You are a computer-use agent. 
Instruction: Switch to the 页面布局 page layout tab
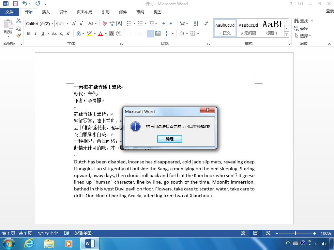pyautogui.click(x=84, y=12)
